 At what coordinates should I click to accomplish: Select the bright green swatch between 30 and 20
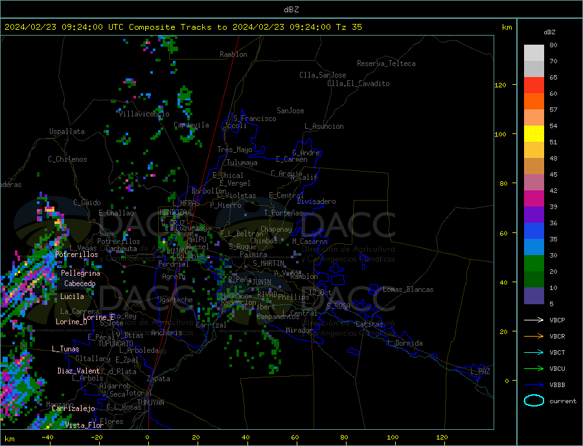[x=534, y=263]
